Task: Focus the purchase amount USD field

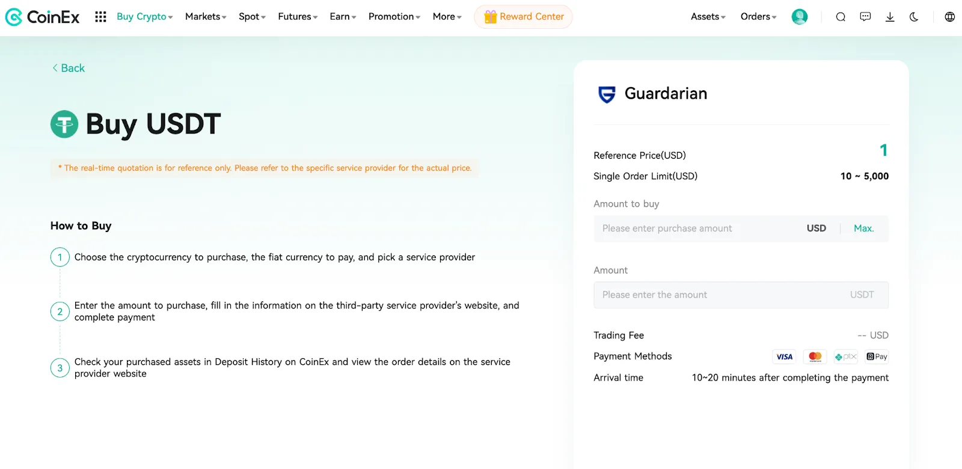Action: pos(741,228)
